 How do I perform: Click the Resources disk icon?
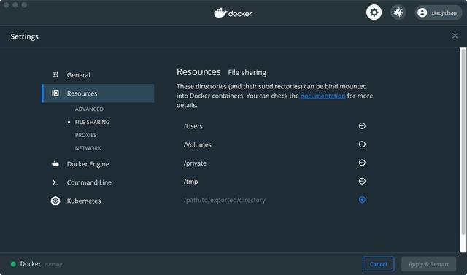tap(55, 93)
